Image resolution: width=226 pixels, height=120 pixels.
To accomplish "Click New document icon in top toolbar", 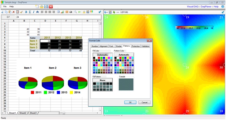I will pyautogui.click(x=37, y=7).
